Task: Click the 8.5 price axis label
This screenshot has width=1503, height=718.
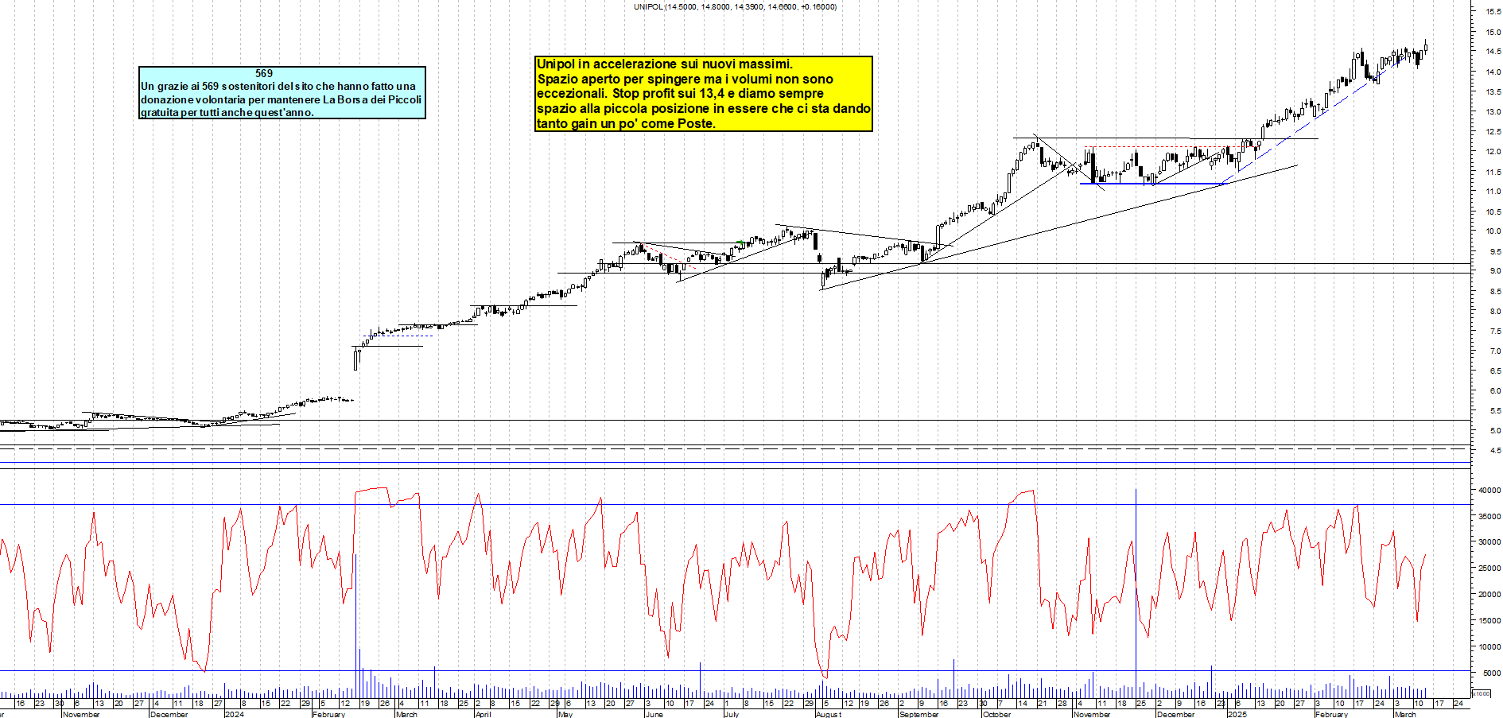Action: pos(1495,292)
